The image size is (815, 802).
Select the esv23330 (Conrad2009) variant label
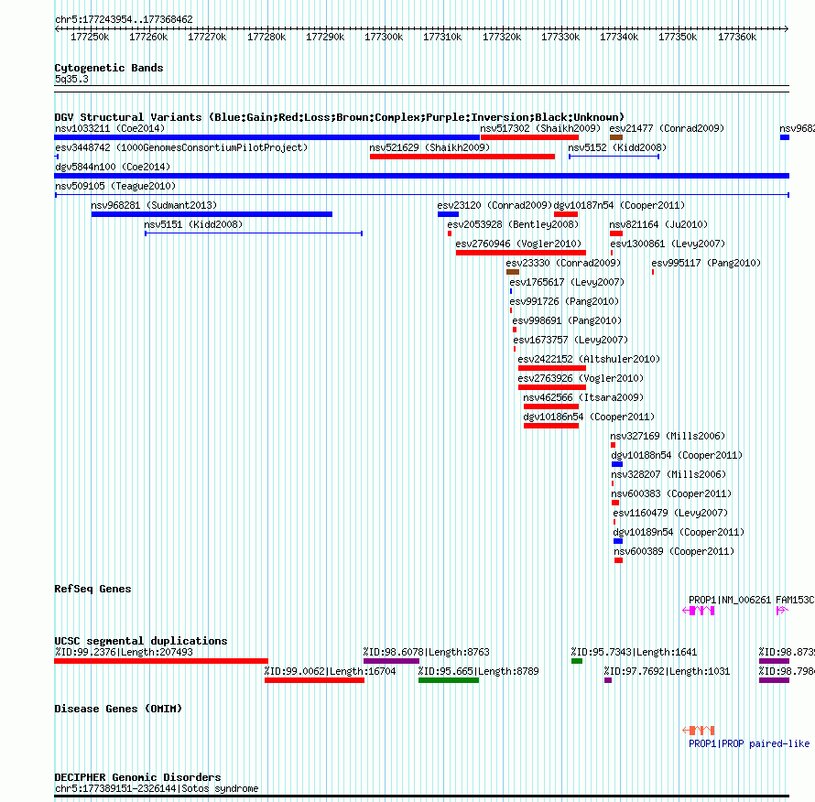[563, 263]
